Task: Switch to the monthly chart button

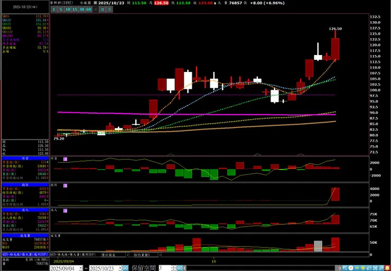Action: click(x=110, y=9)
